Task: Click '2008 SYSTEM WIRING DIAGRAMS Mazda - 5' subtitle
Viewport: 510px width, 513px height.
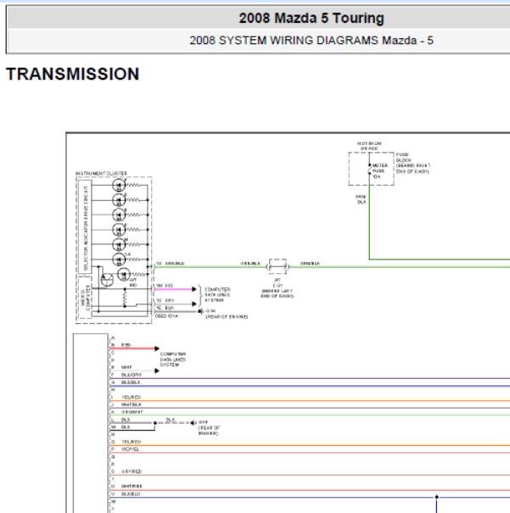Action: [x=311, y=41]
